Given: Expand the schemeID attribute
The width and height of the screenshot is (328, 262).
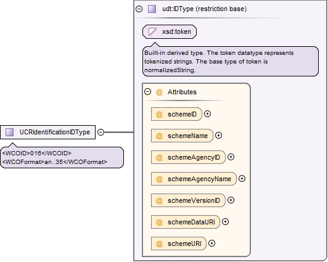Looking at the screenshot, I should point(207,114).
